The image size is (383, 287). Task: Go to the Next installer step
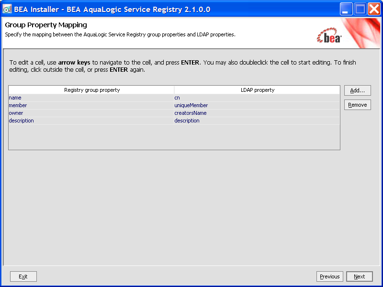coord(360,276)
